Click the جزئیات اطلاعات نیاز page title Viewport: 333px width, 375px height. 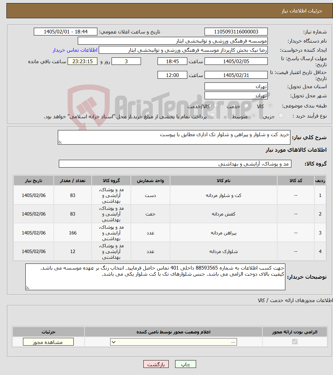coord(302,11)
